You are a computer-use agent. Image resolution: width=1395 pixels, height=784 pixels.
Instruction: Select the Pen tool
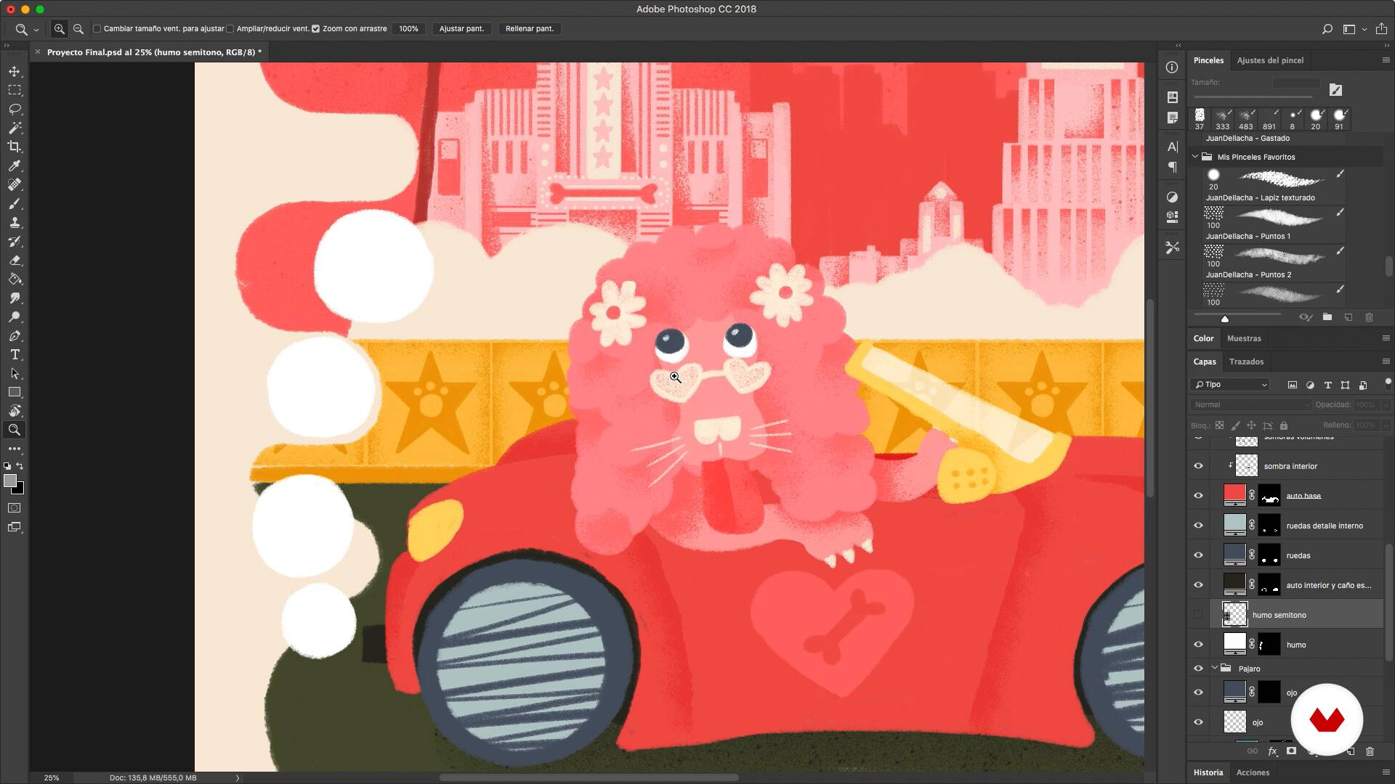tap(15, 336)
